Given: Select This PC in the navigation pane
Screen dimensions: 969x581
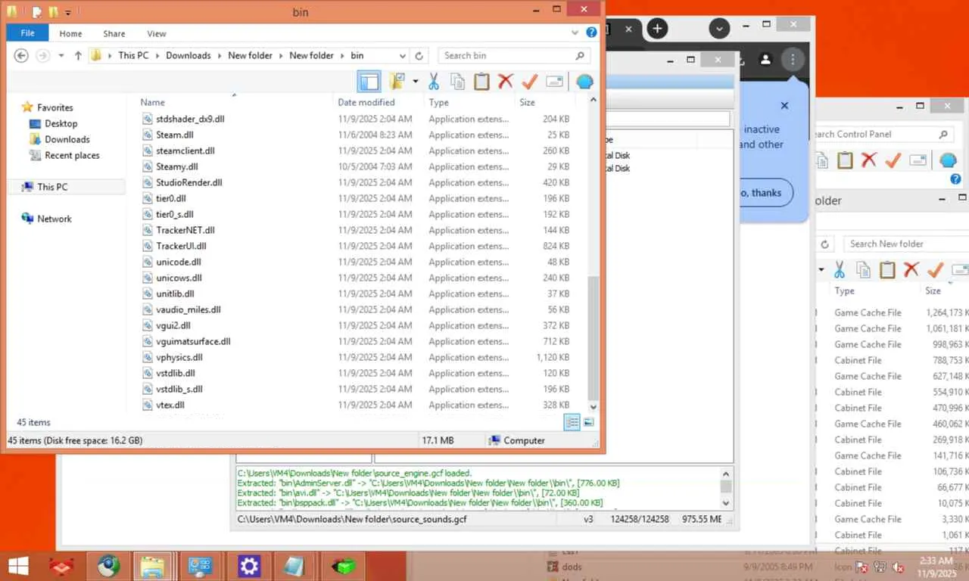Looking at the screenshot, I should pyautogui.click(x=52, y=187).
